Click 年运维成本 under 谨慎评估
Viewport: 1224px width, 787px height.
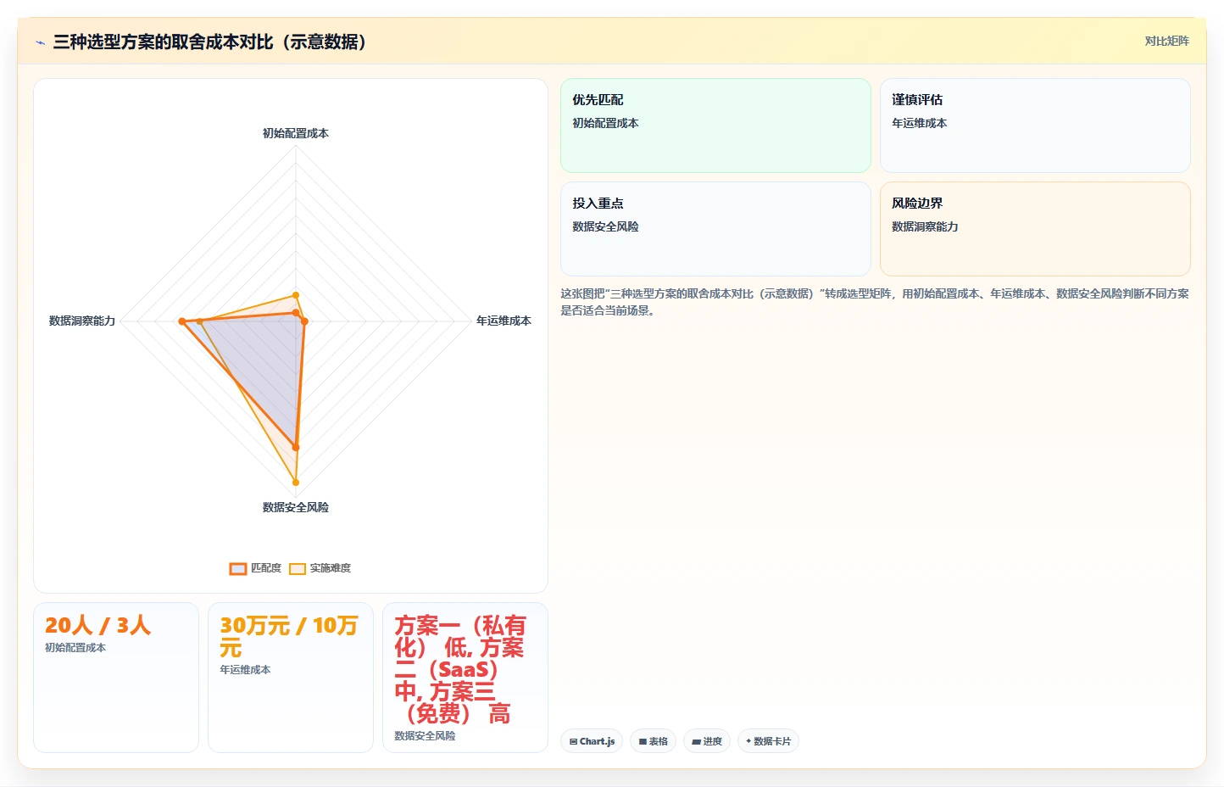pos(919,123)
